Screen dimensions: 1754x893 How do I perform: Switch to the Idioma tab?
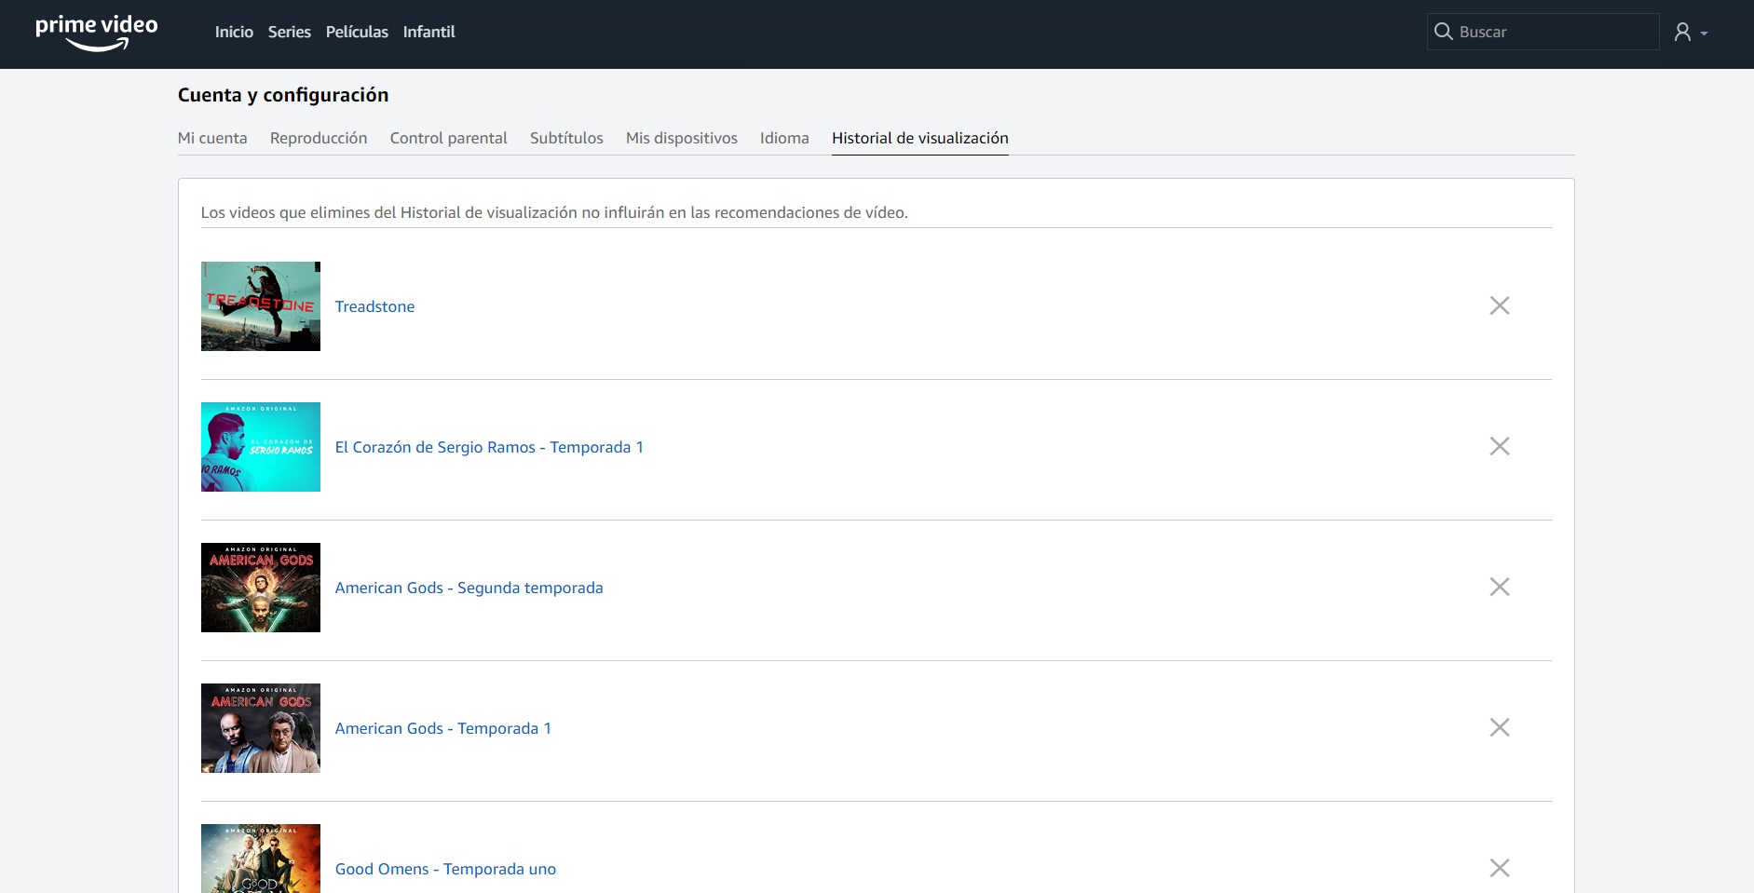pyautogui.click(x=784, y=138)
